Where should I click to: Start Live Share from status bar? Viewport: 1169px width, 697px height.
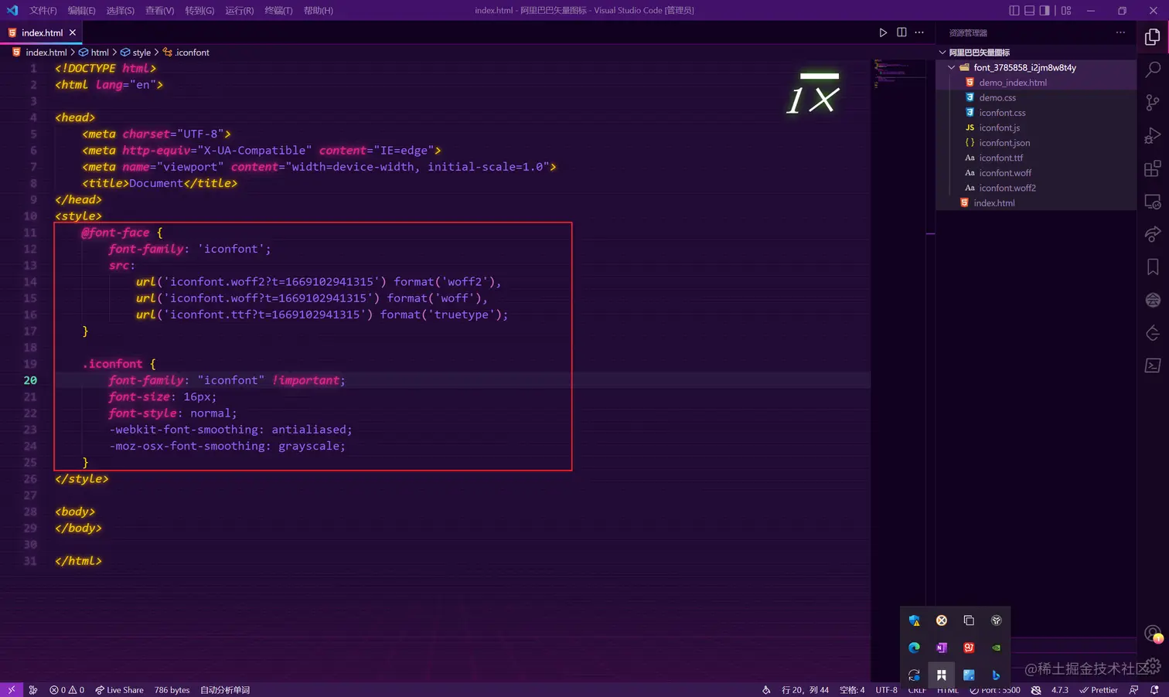[119, 690]
